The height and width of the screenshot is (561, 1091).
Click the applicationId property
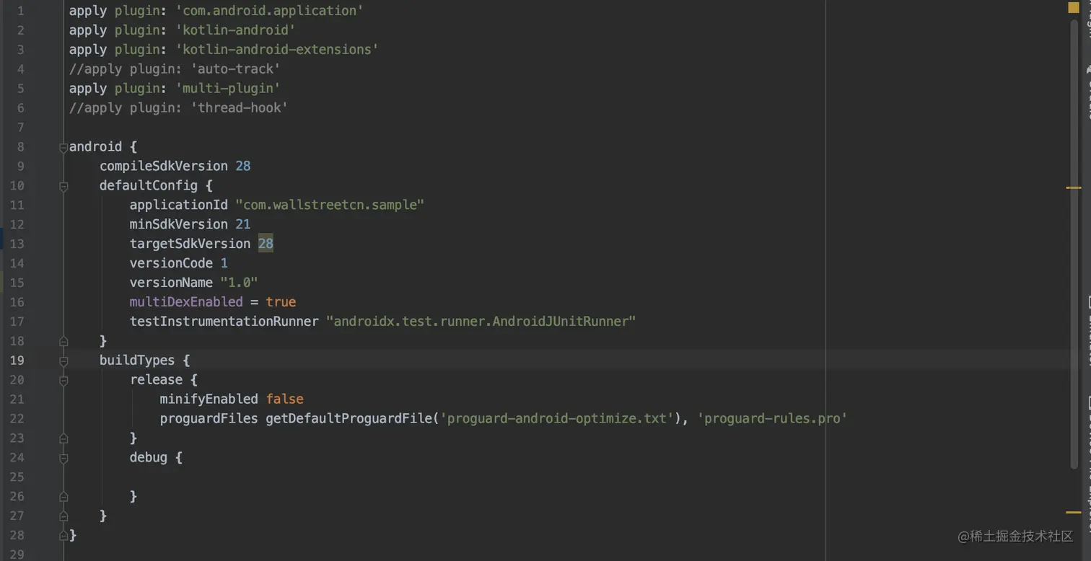(x=179, y=206)
